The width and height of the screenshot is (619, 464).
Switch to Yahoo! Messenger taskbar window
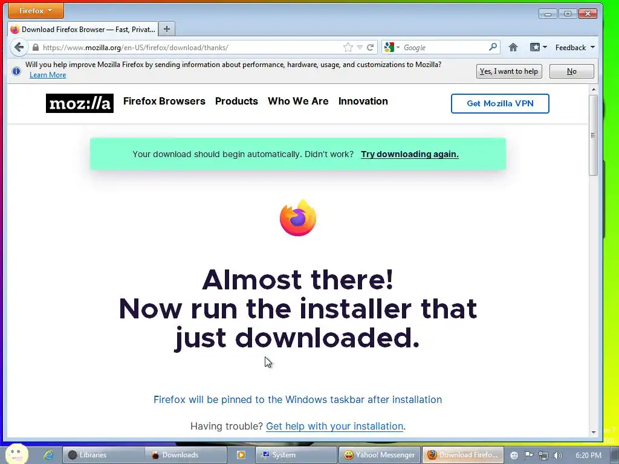click(x=380, y=455)
